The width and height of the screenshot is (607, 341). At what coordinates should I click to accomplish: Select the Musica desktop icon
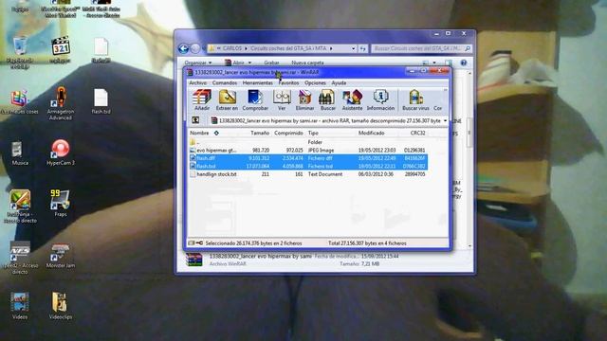(x=20, y=153)
